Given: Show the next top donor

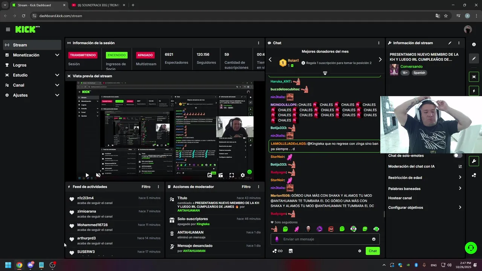Looking at the screenshot, I should [380, 59].
